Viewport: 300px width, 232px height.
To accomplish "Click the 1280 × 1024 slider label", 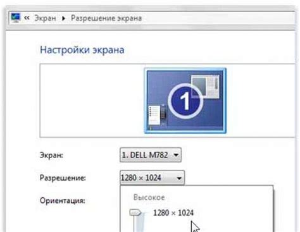I will point(173,212).
